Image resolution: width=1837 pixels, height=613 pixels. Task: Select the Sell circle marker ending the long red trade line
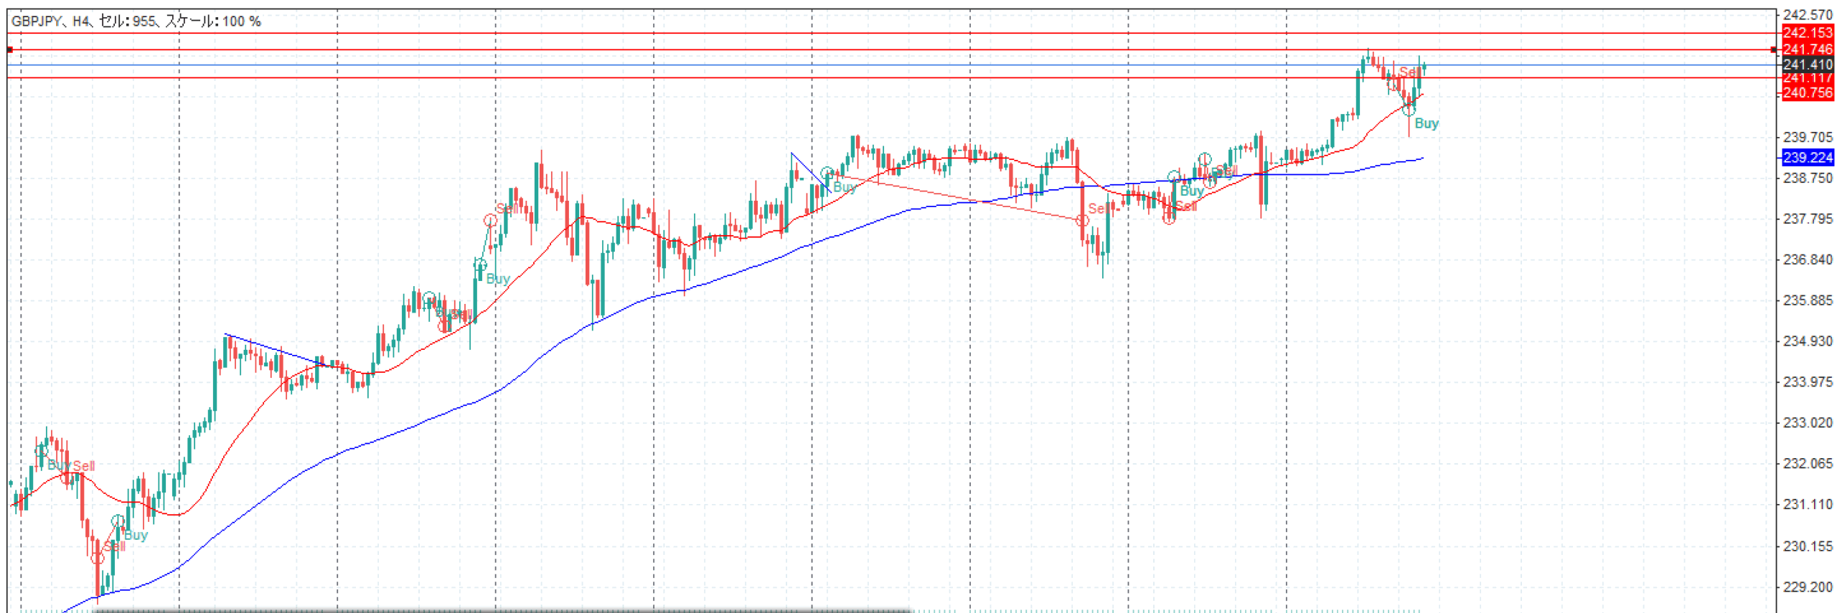[x=1082, y=220]
